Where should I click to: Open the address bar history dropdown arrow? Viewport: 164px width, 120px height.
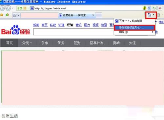[149, 8]
